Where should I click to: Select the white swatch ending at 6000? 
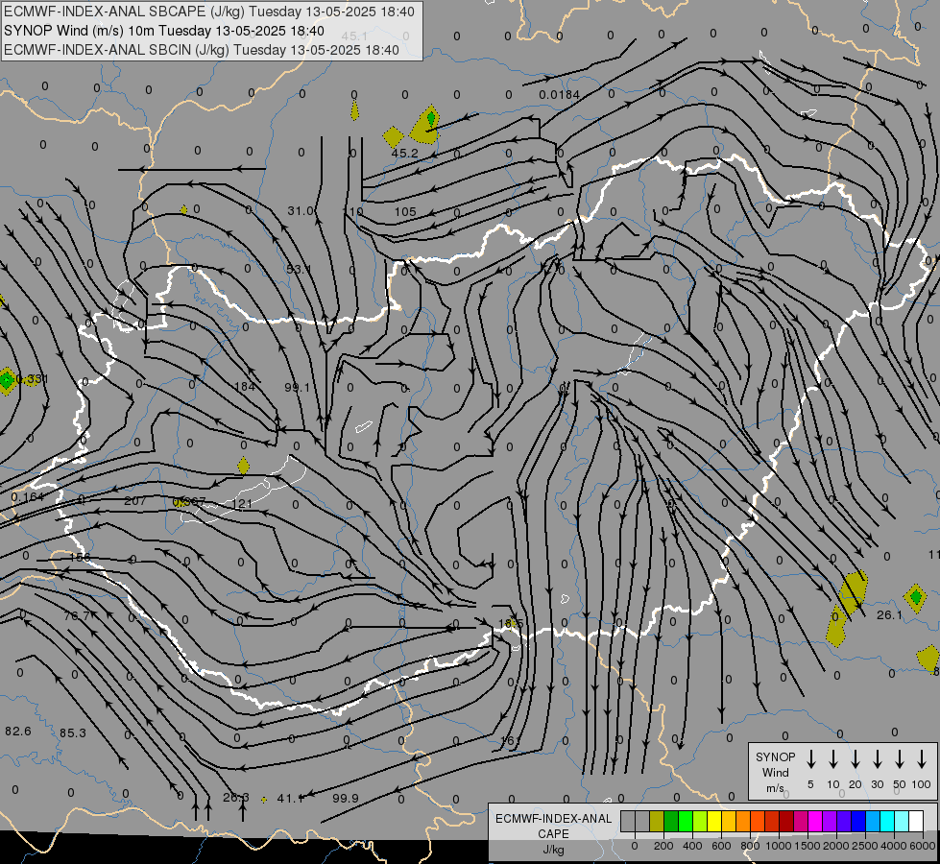(x=915, y=822)
